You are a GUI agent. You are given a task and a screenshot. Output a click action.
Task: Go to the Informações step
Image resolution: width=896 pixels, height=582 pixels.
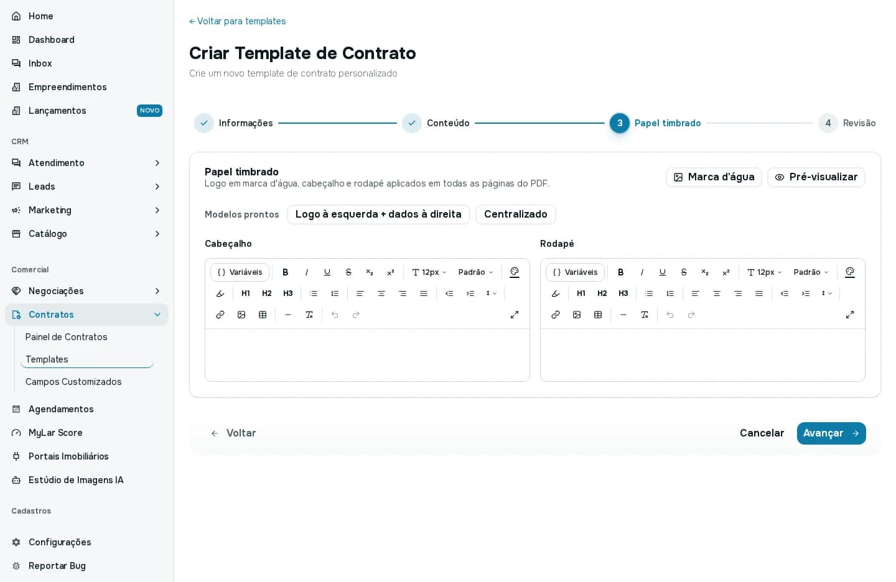click(x=234, y=123)
